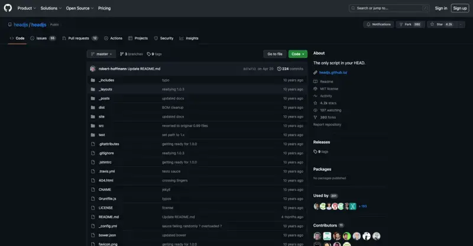
Task: Select the Code tab
Action: click(x=17, y=38)
